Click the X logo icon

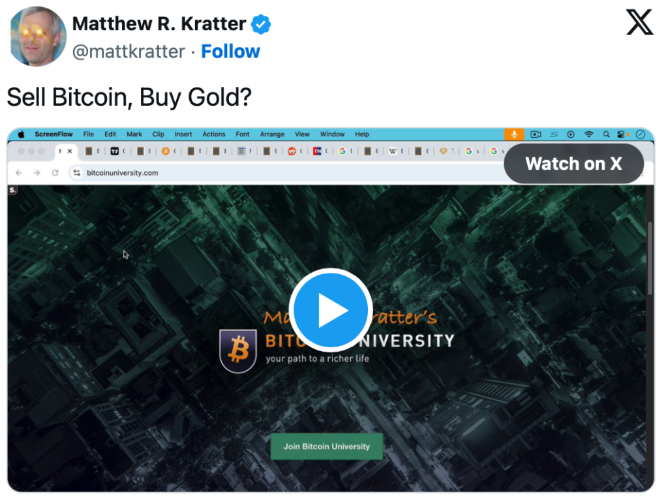point(639,22)
